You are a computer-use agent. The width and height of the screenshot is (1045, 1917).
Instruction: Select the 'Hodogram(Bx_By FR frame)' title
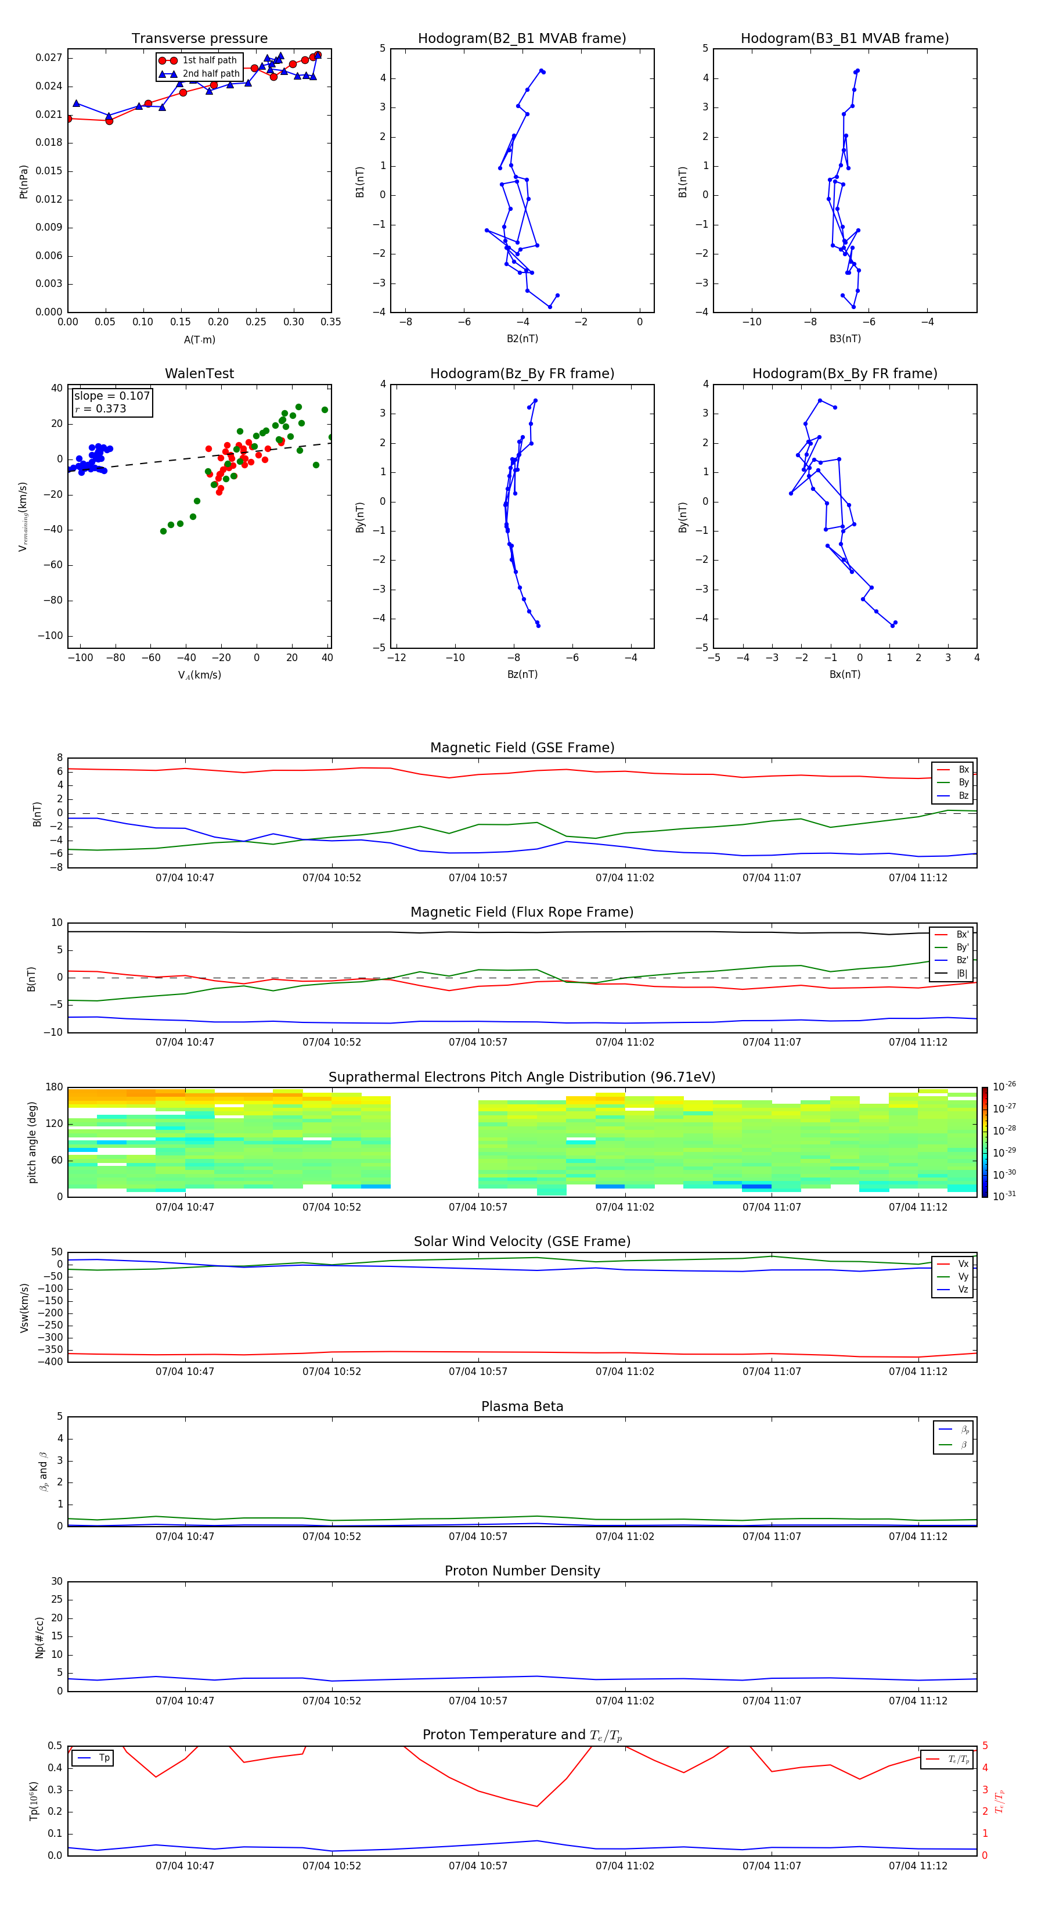[845, 374]
